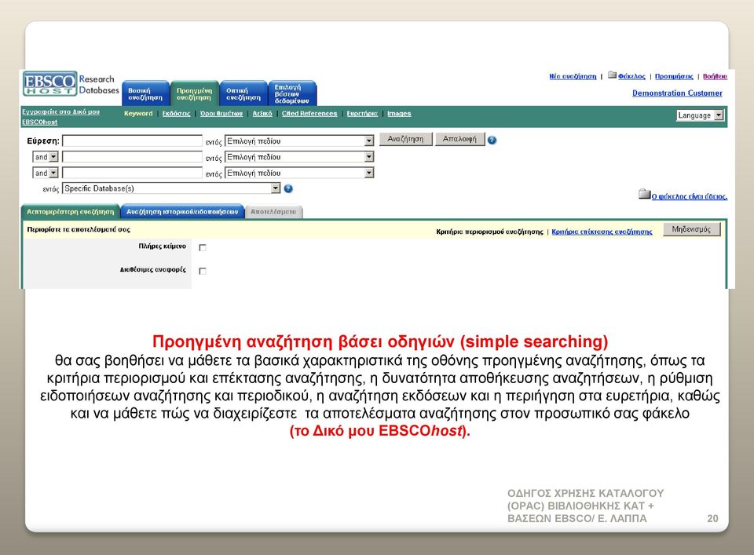This screenshot has width=754, height=555.
Task: Expand third Επιλογή πεδίου field dropdown
Action: (x=299, y=173)
